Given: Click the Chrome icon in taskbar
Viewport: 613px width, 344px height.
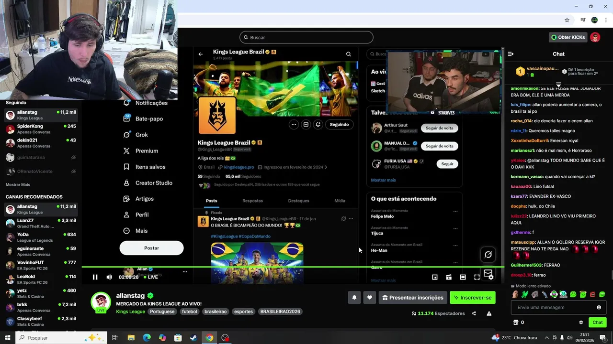Looking at the screenshot, I should (x=209, y=338).
